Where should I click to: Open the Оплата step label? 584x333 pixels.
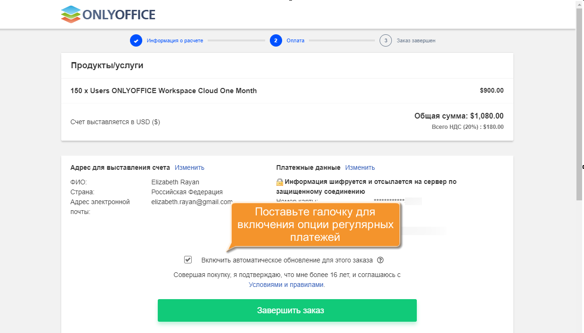click(x=296, y=40)
